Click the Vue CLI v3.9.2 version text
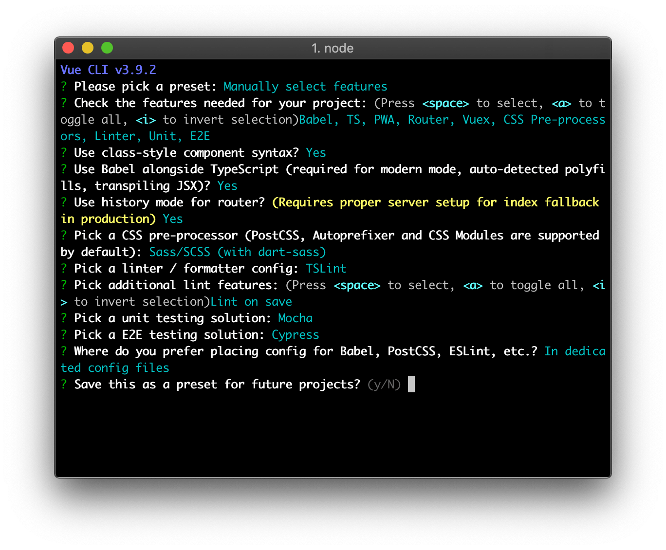 (x=108, y=70)
